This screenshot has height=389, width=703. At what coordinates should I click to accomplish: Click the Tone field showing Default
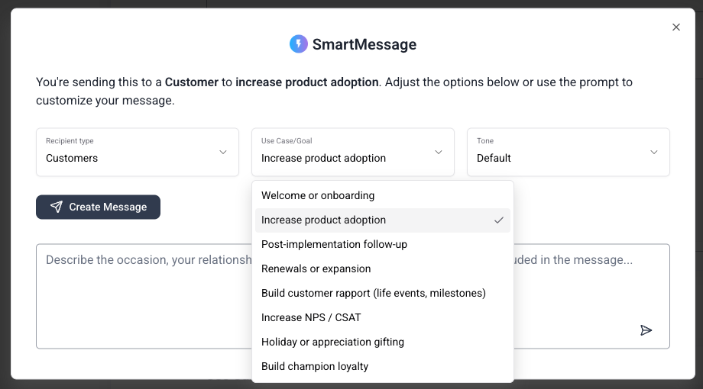pos(569,153)
